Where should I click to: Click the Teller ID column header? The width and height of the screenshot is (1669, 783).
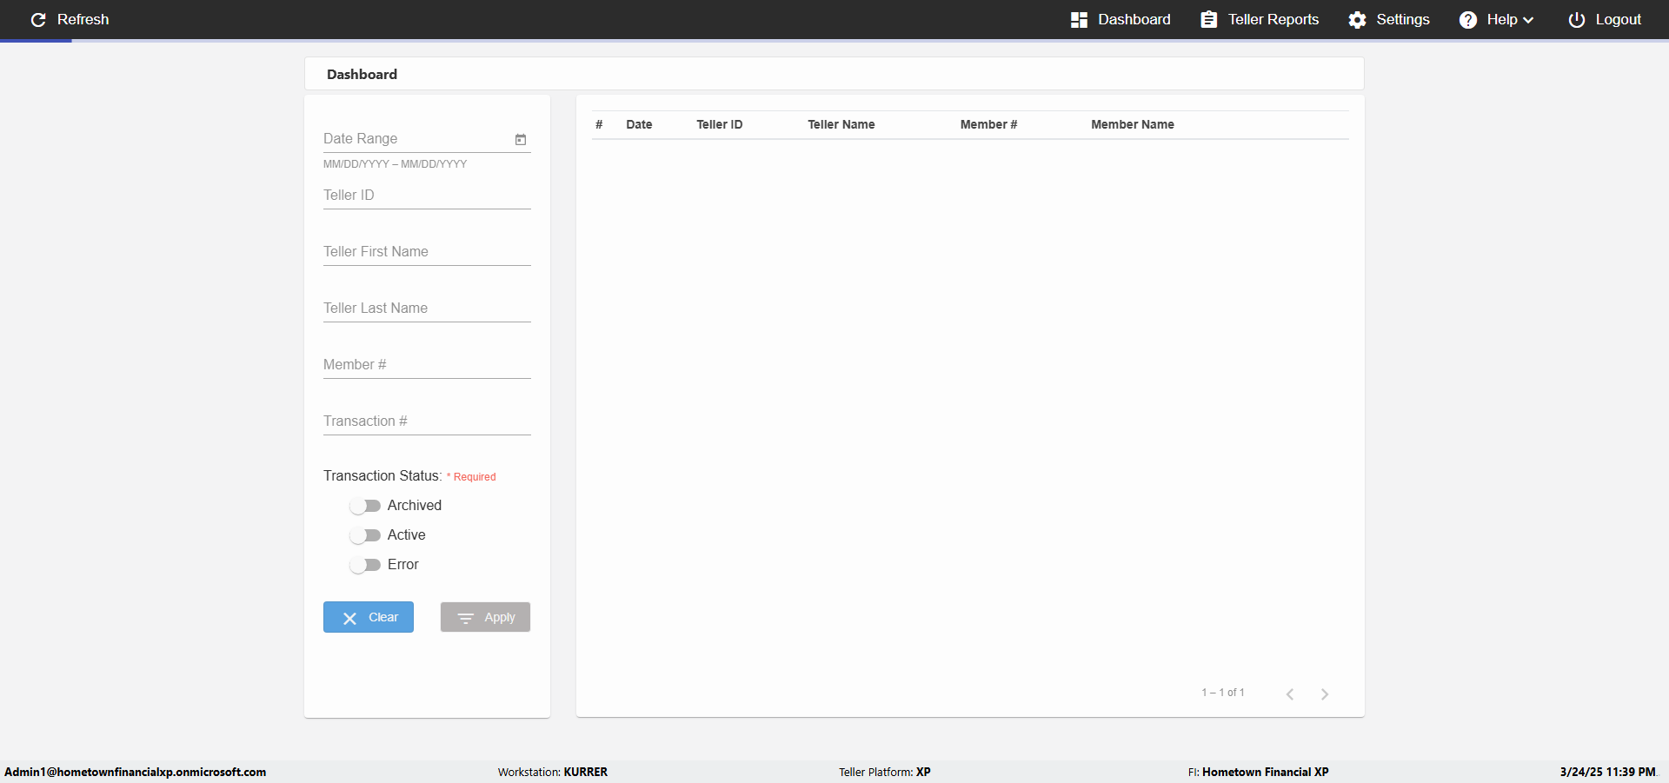pyautogui.click(x=720, y=124)
